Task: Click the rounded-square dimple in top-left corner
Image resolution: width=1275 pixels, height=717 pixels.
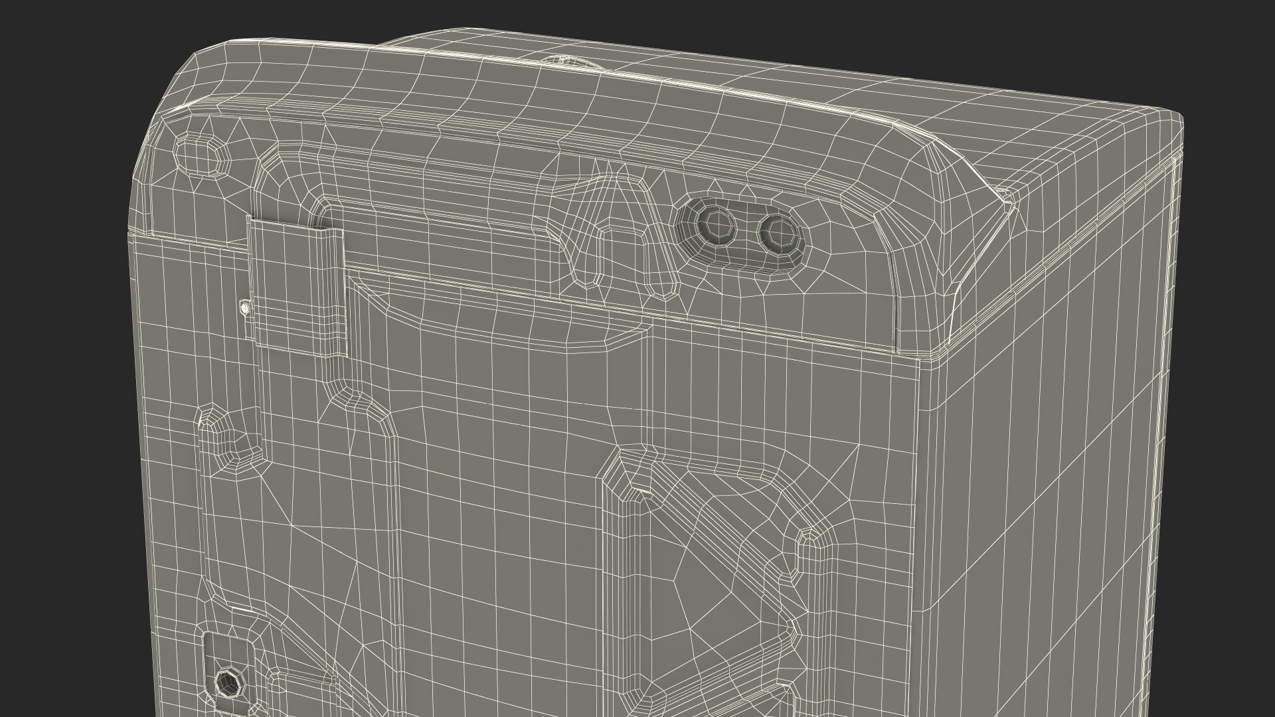Action: (201, 156)
